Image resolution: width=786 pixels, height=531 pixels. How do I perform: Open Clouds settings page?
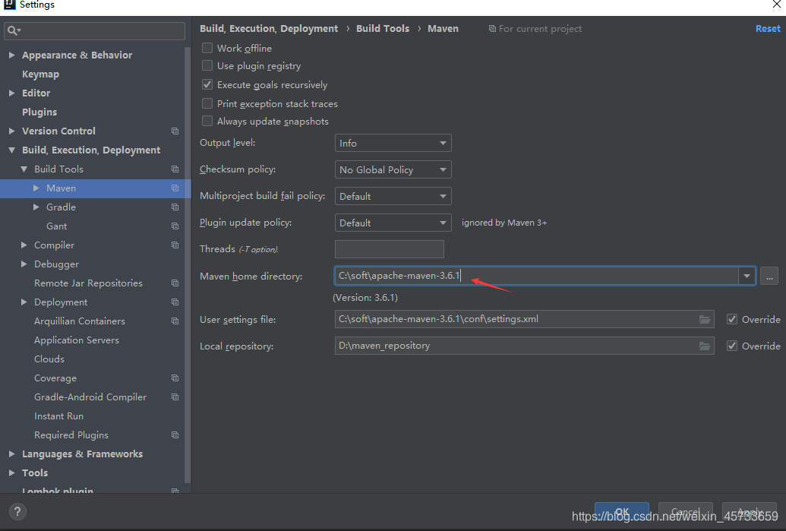[49, 359]
